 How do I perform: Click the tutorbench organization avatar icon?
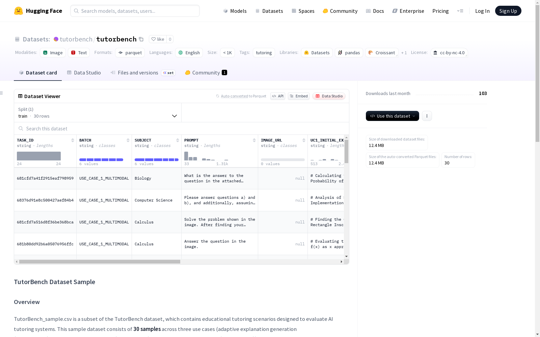pyautogui.click(x=56, y=39)
